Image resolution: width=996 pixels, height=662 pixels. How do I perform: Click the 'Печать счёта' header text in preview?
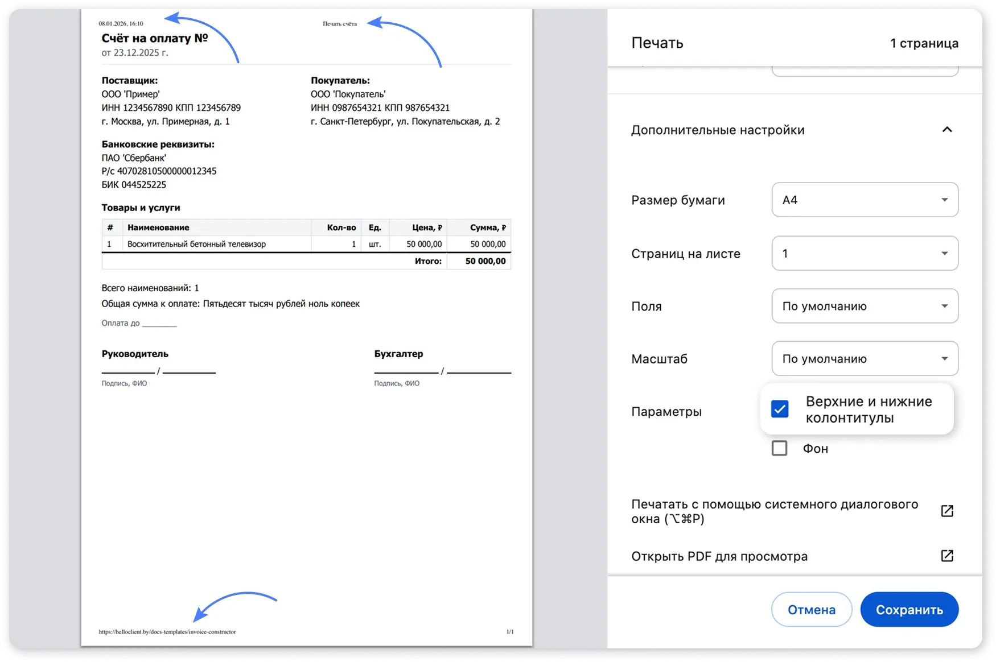click(340, 24)
